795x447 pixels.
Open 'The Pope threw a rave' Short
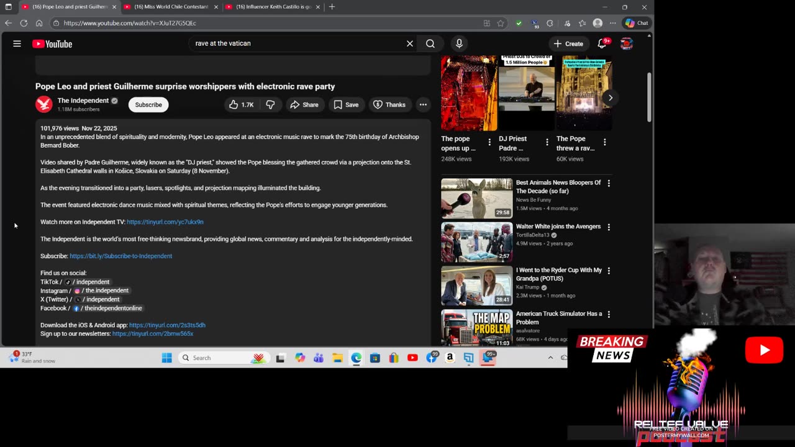[584, 93]
